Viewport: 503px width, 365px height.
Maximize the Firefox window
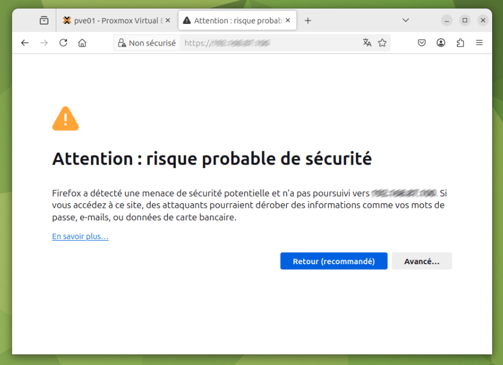click(x=464, y=20)
